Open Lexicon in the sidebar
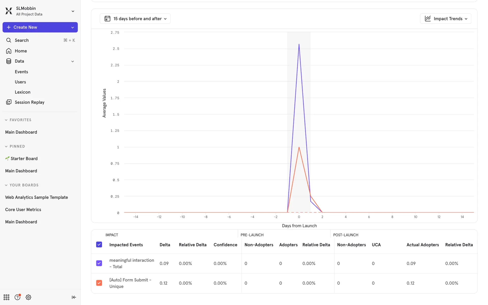Viewport: 488px width, 305px height. pos(23,92)
